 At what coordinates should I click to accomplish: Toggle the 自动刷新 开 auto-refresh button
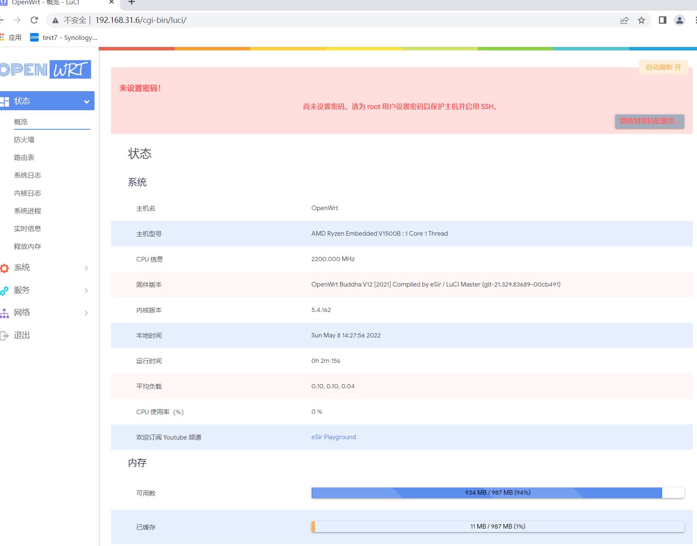coord(664,67)
